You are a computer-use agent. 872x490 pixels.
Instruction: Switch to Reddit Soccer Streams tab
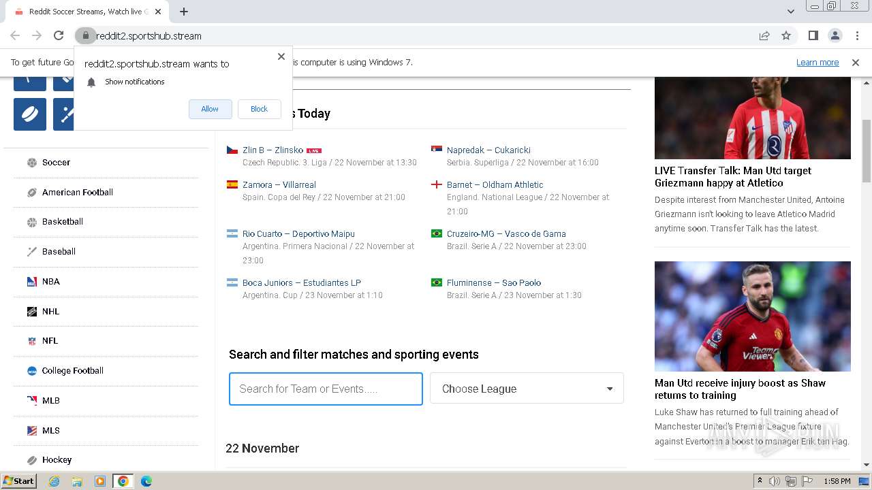coord(87,12)
